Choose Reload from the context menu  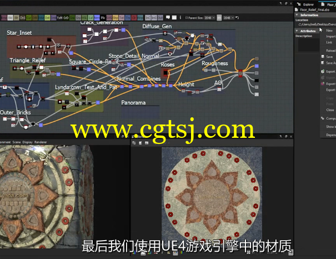point(330,51)
